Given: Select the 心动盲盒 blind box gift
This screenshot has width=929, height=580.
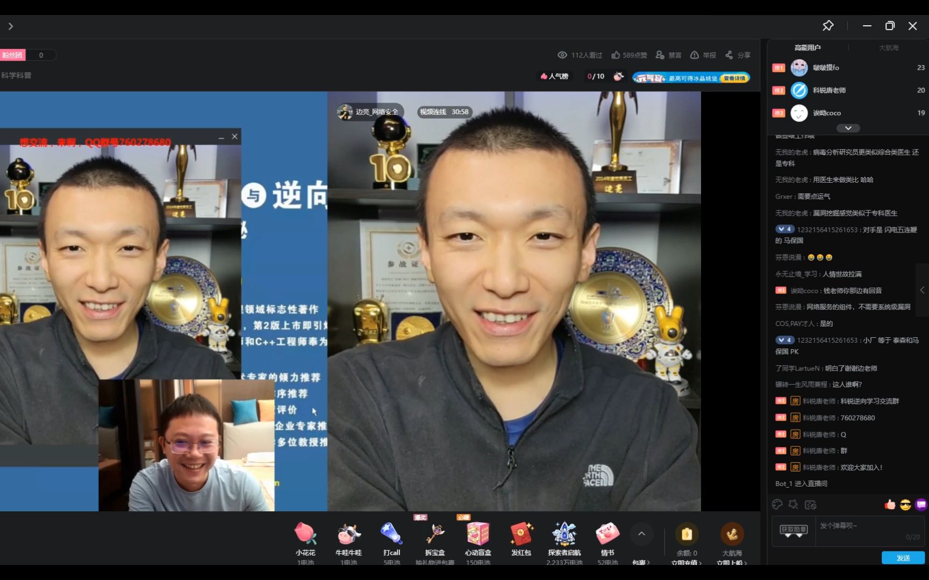Looking at the screenshot, I should (478, 534).
